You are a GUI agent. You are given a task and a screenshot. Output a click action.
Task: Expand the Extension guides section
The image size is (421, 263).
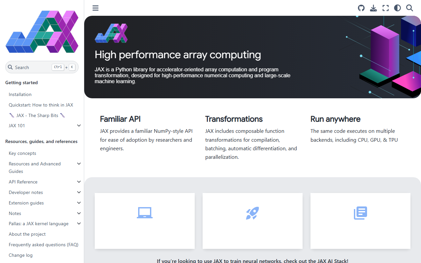coord(79,203)
